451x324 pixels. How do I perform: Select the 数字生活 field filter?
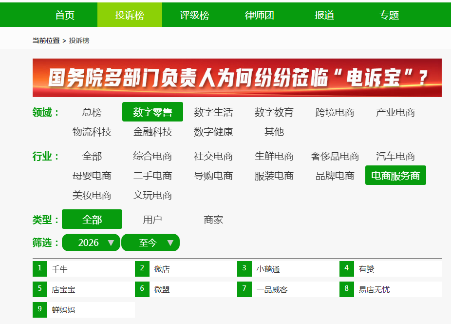click(x=213, y=112)
